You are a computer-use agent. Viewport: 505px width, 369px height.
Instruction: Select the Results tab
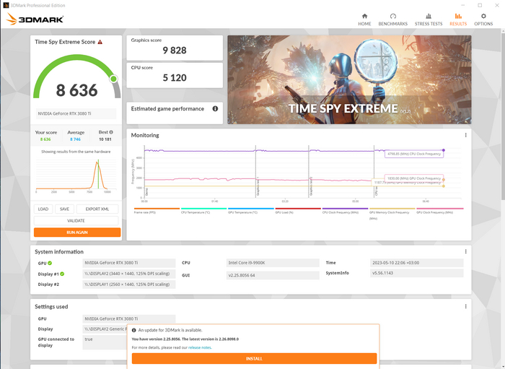(458, 19)
